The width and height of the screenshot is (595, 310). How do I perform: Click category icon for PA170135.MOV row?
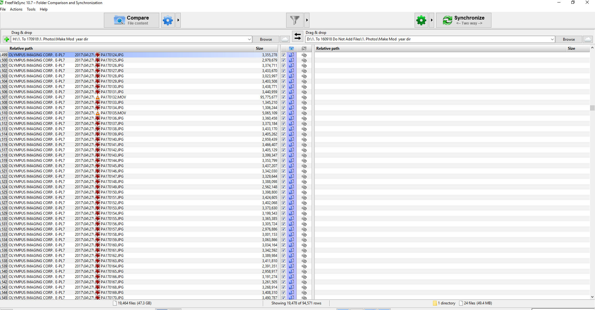tap(291, 113)
